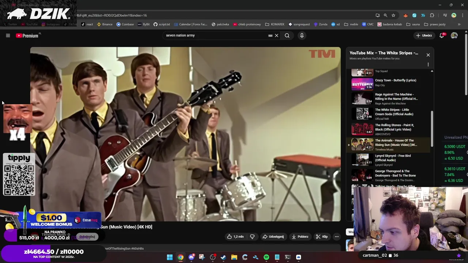Screen dimensions: 468x263
Task: Open File Explorer from the taskbar
Action: [234, 257]
